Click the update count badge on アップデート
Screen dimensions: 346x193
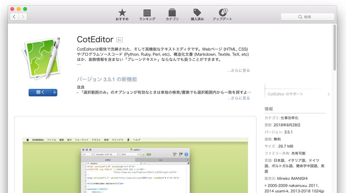(225, 11)
